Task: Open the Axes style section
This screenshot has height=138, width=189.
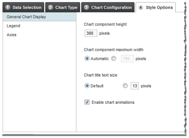Action: click(x=11, y=35)
